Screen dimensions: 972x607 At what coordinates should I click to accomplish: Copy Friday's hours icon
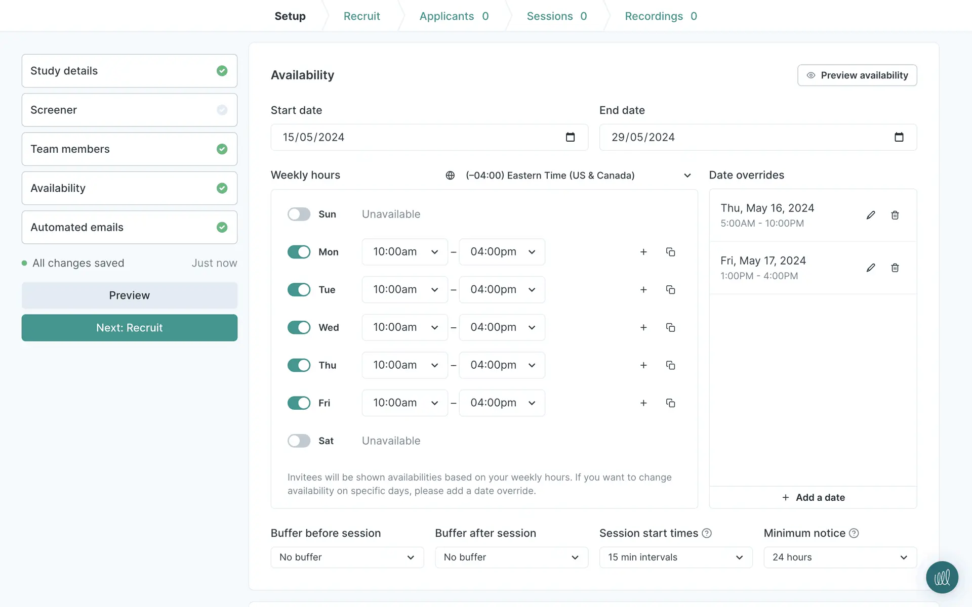tap(670, 403)
